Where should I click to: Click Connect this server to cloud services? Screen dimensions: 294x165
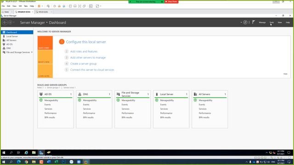92,70
